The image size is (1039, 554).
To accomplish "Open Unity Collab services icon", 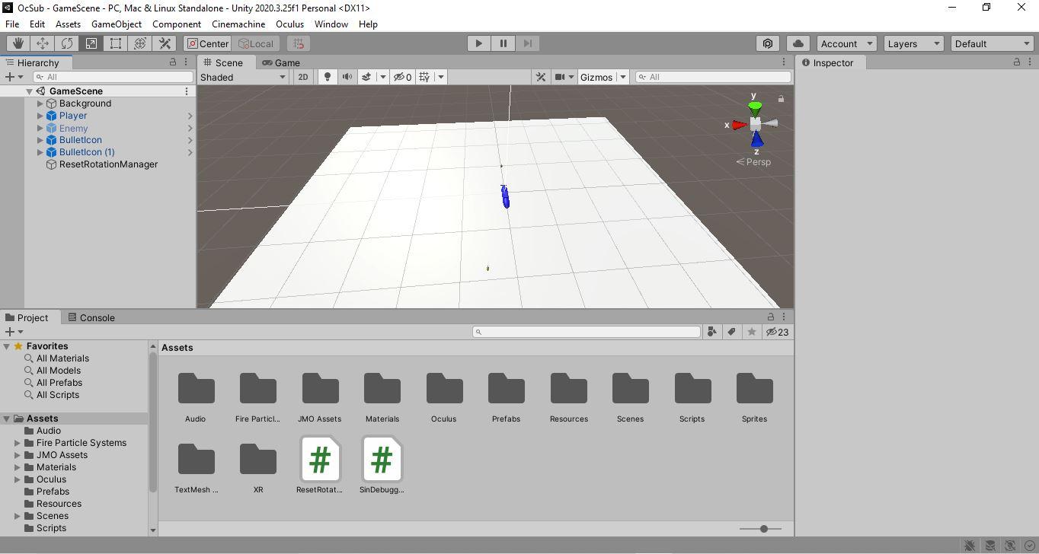I will coord(768,43).
